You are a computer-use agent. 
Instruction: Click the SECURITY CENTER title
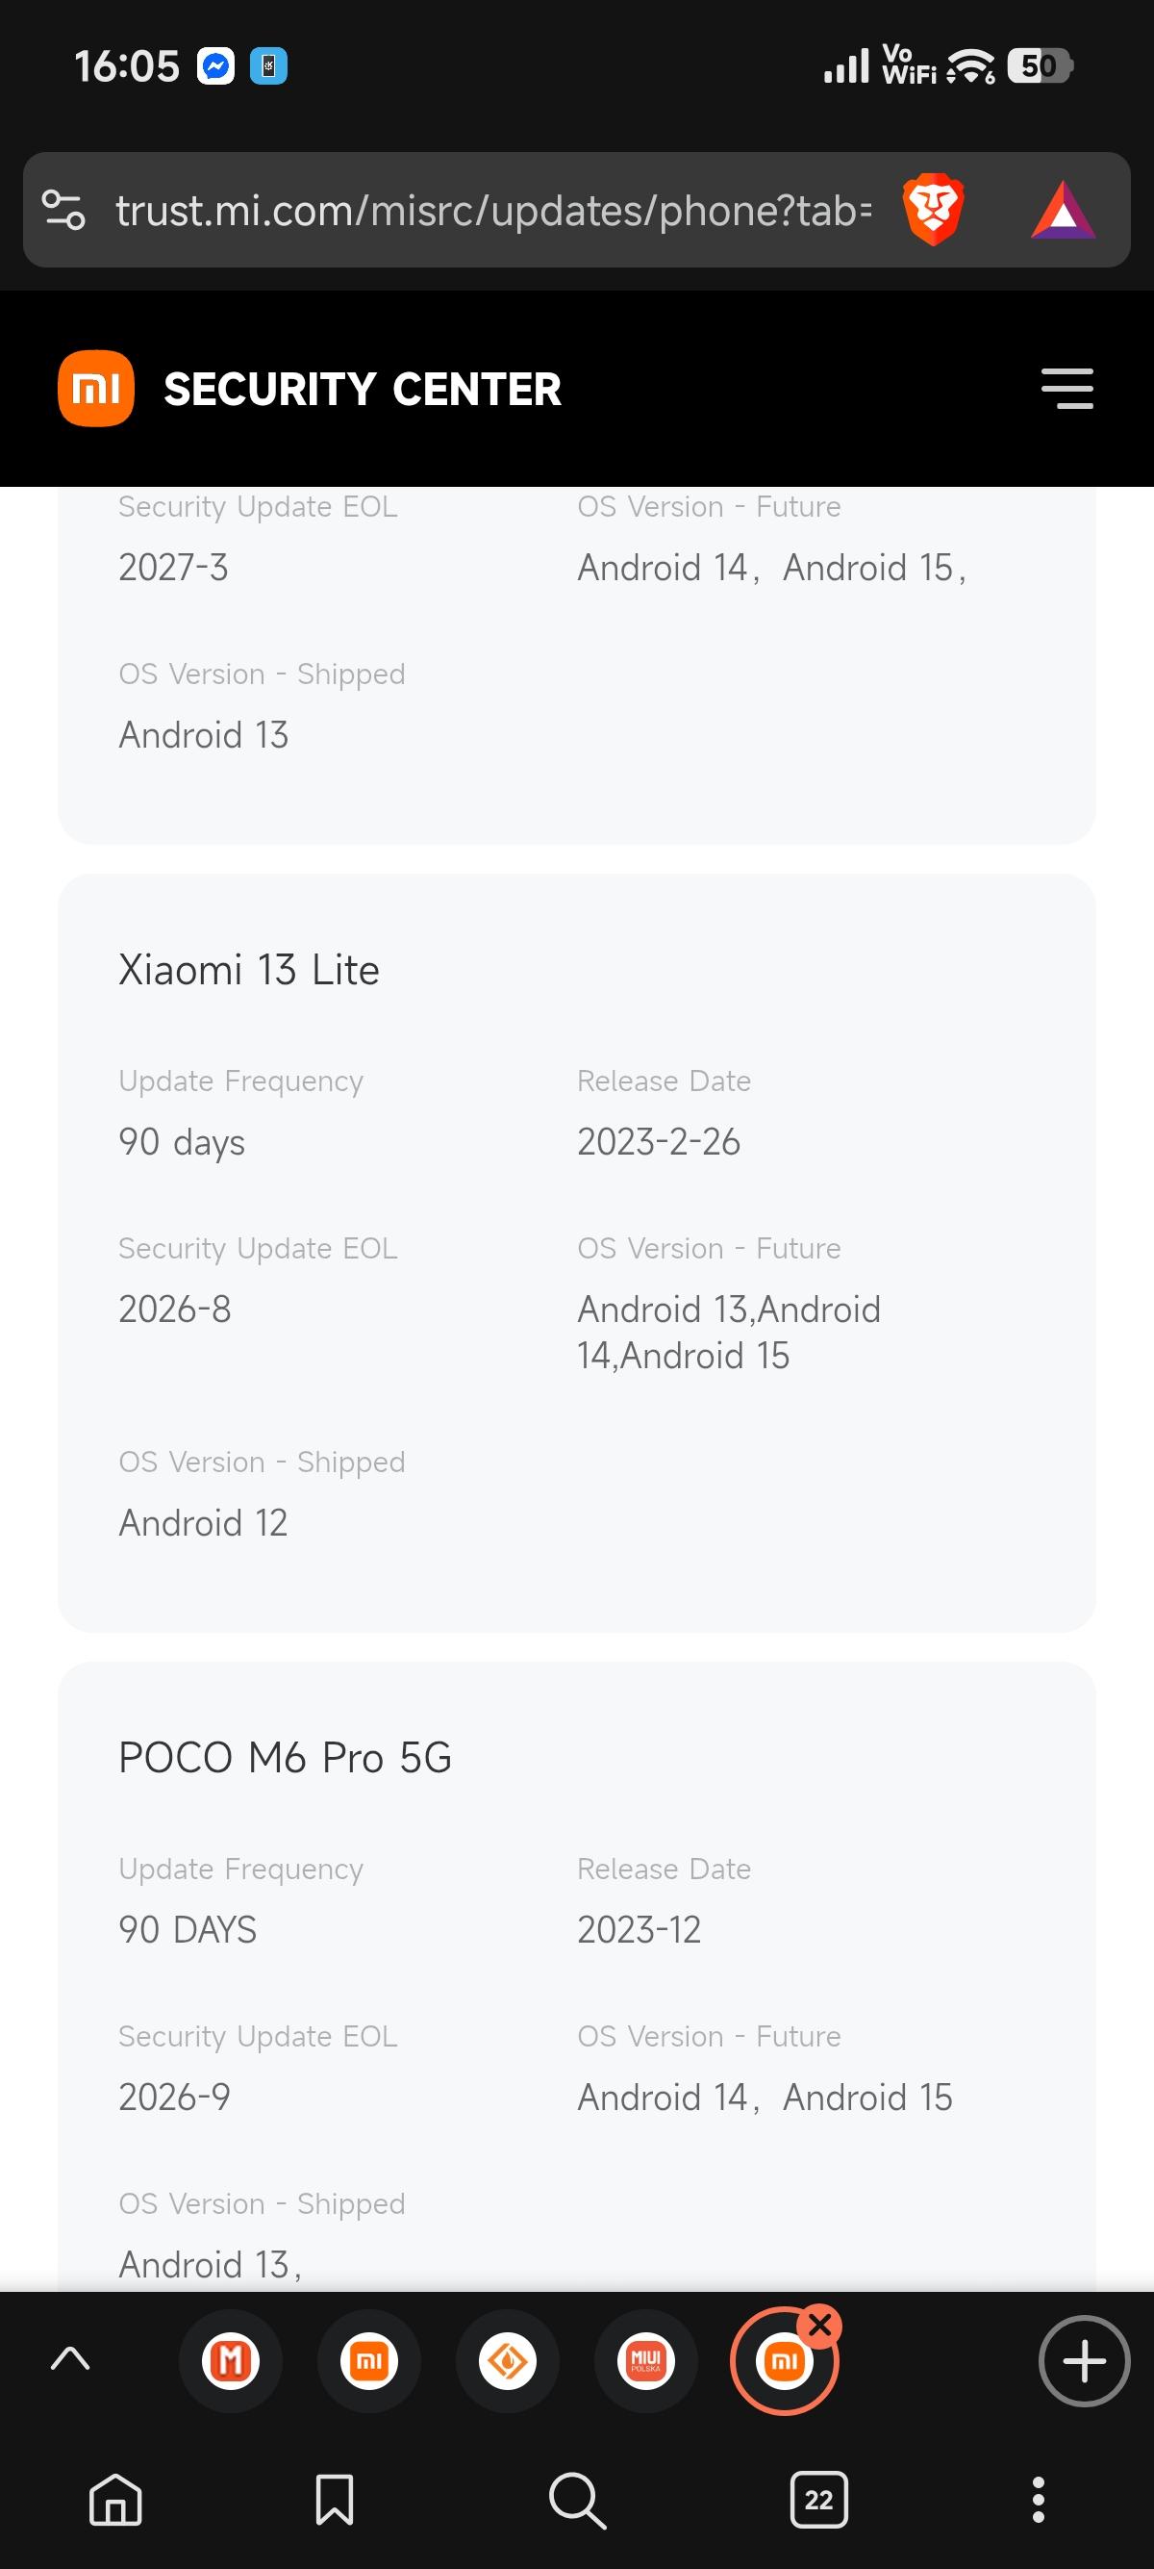[x=362, y=389]
